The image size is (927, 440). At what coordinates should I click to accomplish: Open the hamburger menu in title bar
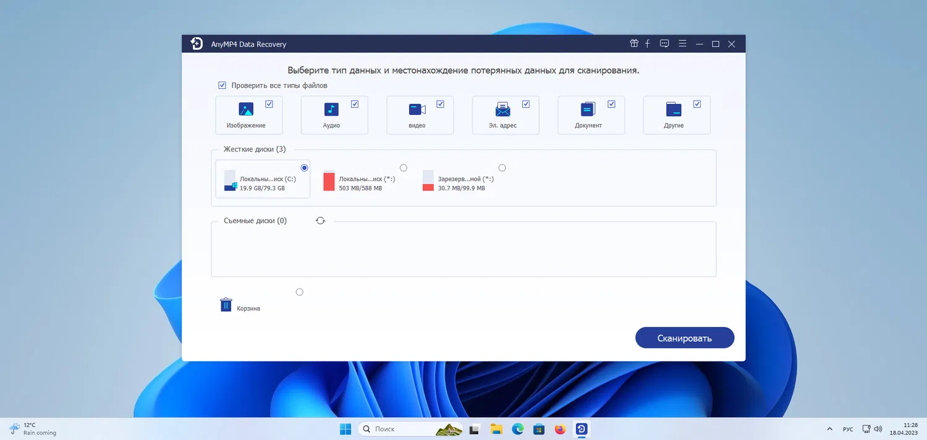682,43
